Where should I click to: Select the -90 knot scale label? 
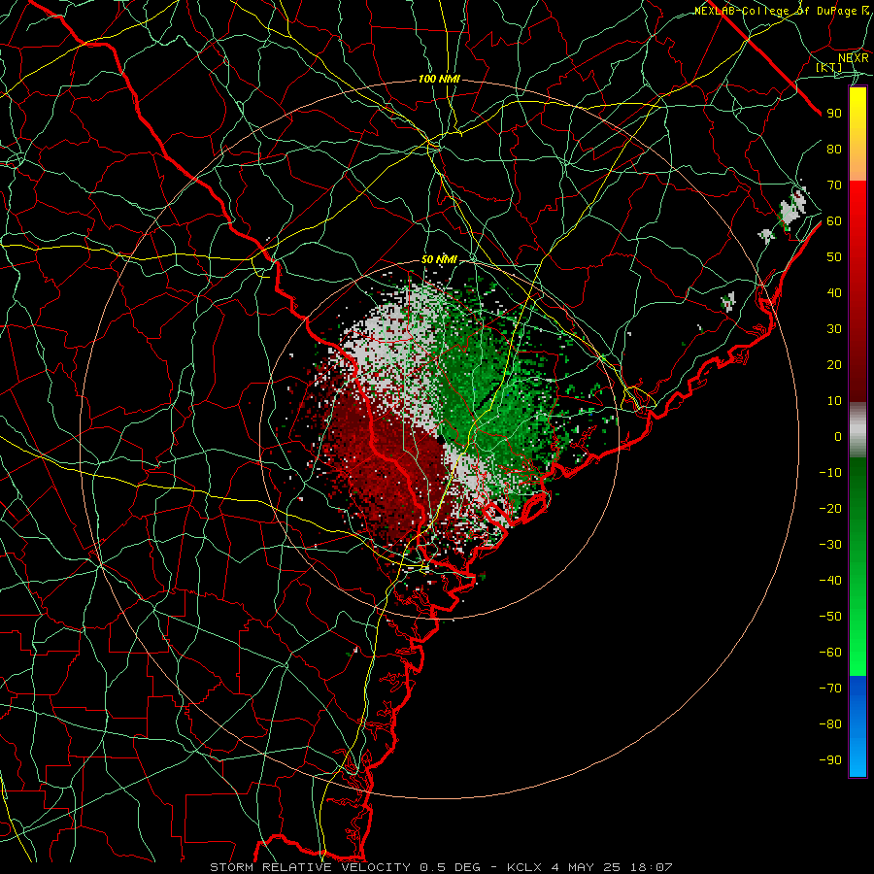pos(830,760)
